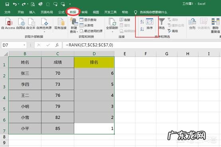Click the 姓名 header cell

[25, 62]
